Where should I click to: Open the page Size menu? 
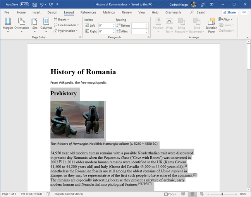coord(34,25)
